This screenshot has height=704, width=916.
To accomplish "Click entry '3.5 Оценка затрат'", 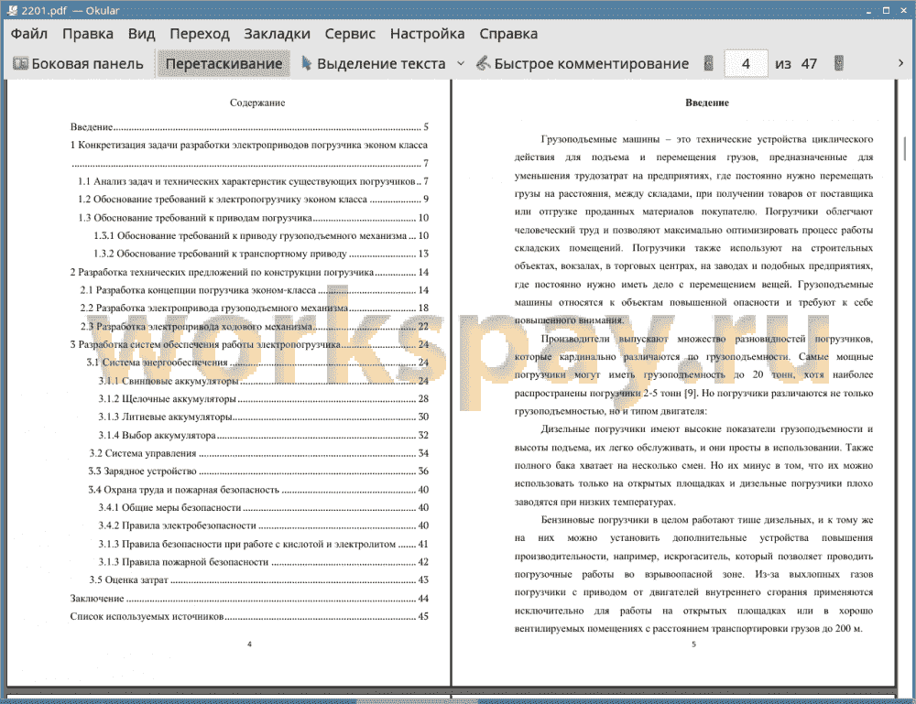I will pyautogui.click(x=259, y=579).
